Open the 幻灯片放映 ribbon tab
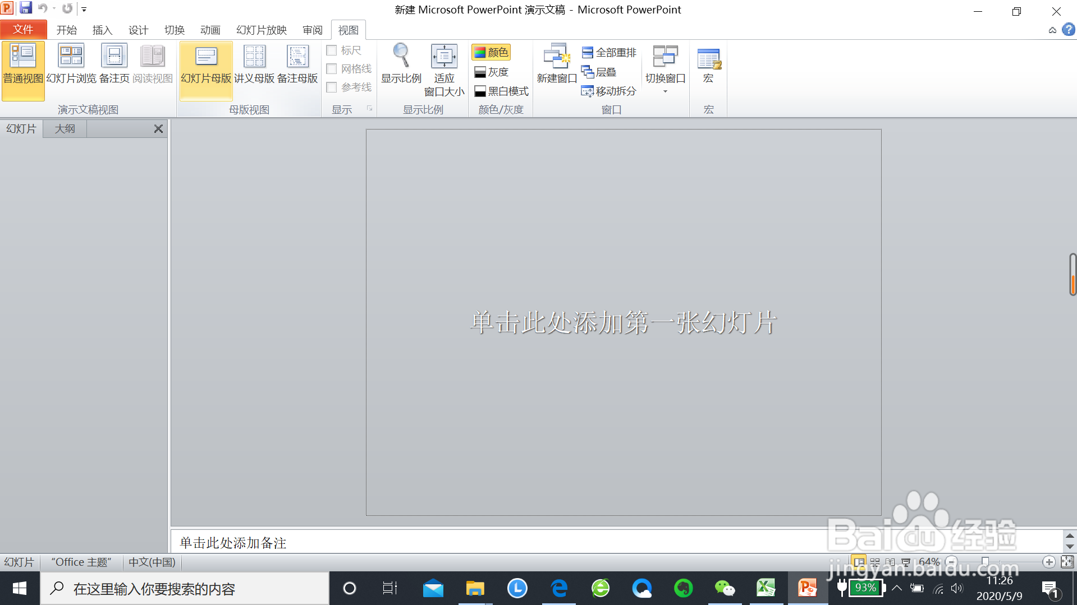The height and width of the screenshot is (605, 1077). click(262, 30)
